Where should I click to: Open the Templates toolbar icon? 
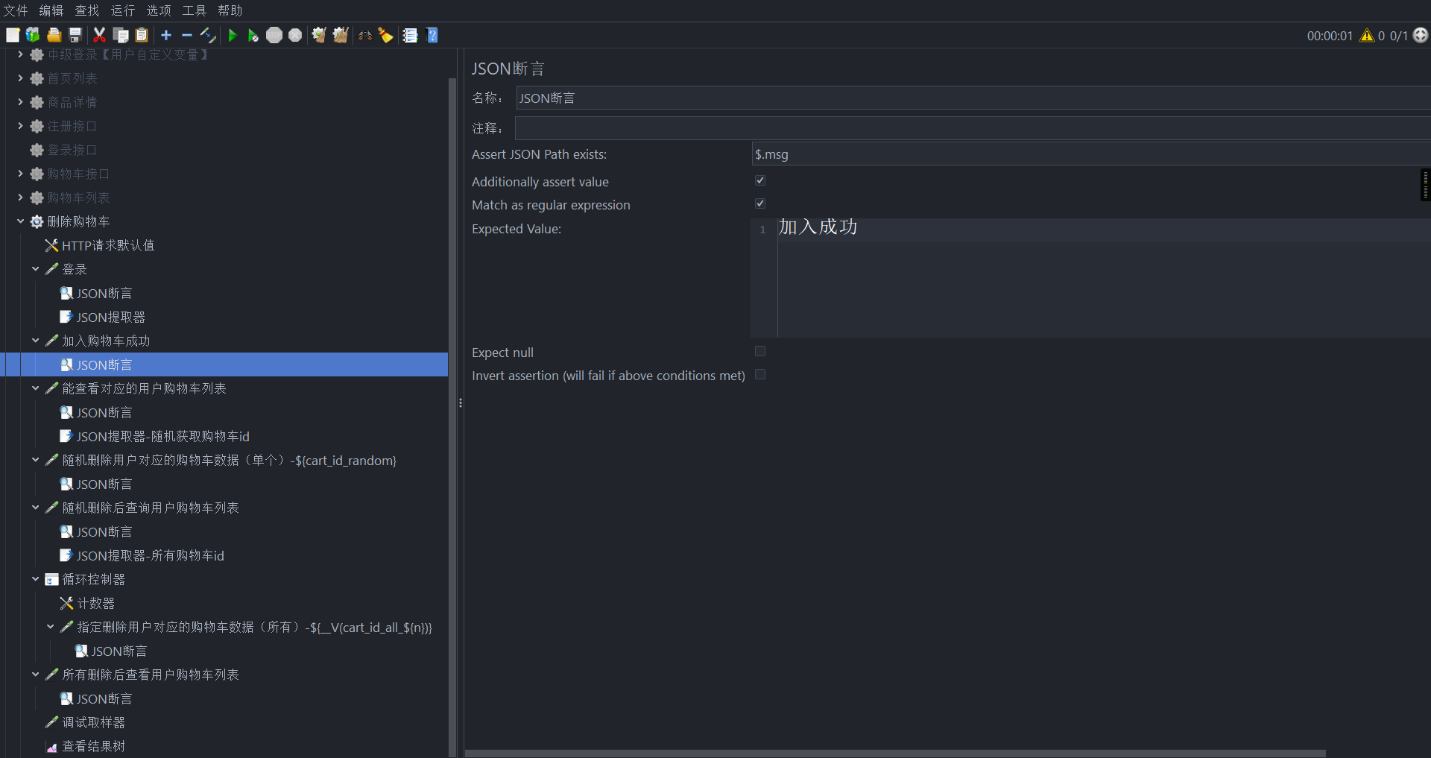coord(33,35)
